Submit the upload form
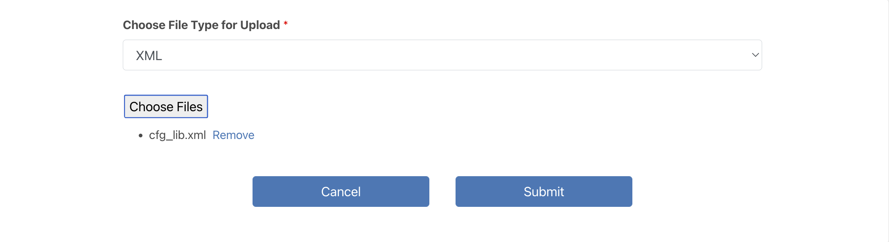The image size is (889, 242). click(x=544, y=192)
